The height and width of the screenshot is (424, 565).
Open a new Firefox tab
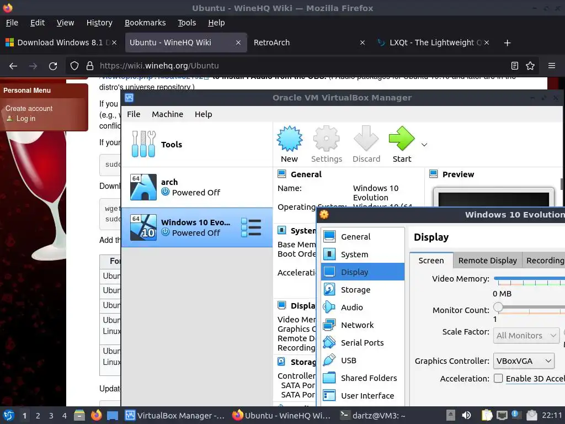pyautogui.click(x=508, y=43)
